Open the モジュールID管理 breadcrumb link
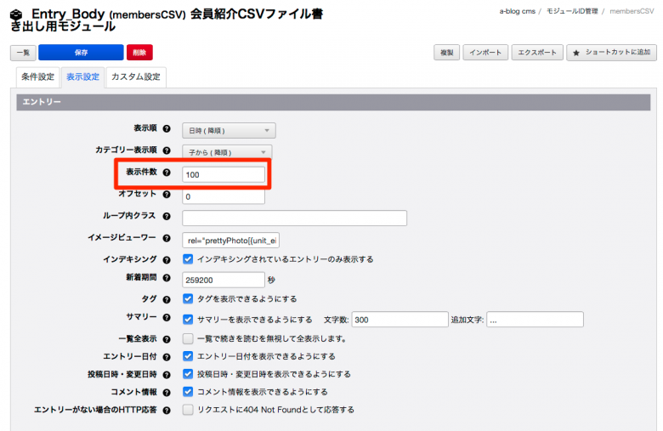The height and width of the screenshot is (431, 663). (x=572, y=11)
